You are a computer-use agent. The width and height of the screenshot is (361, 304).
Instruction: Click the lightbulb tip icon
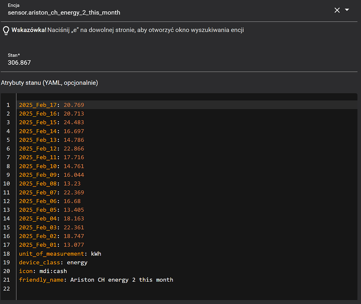click(6, 30)
